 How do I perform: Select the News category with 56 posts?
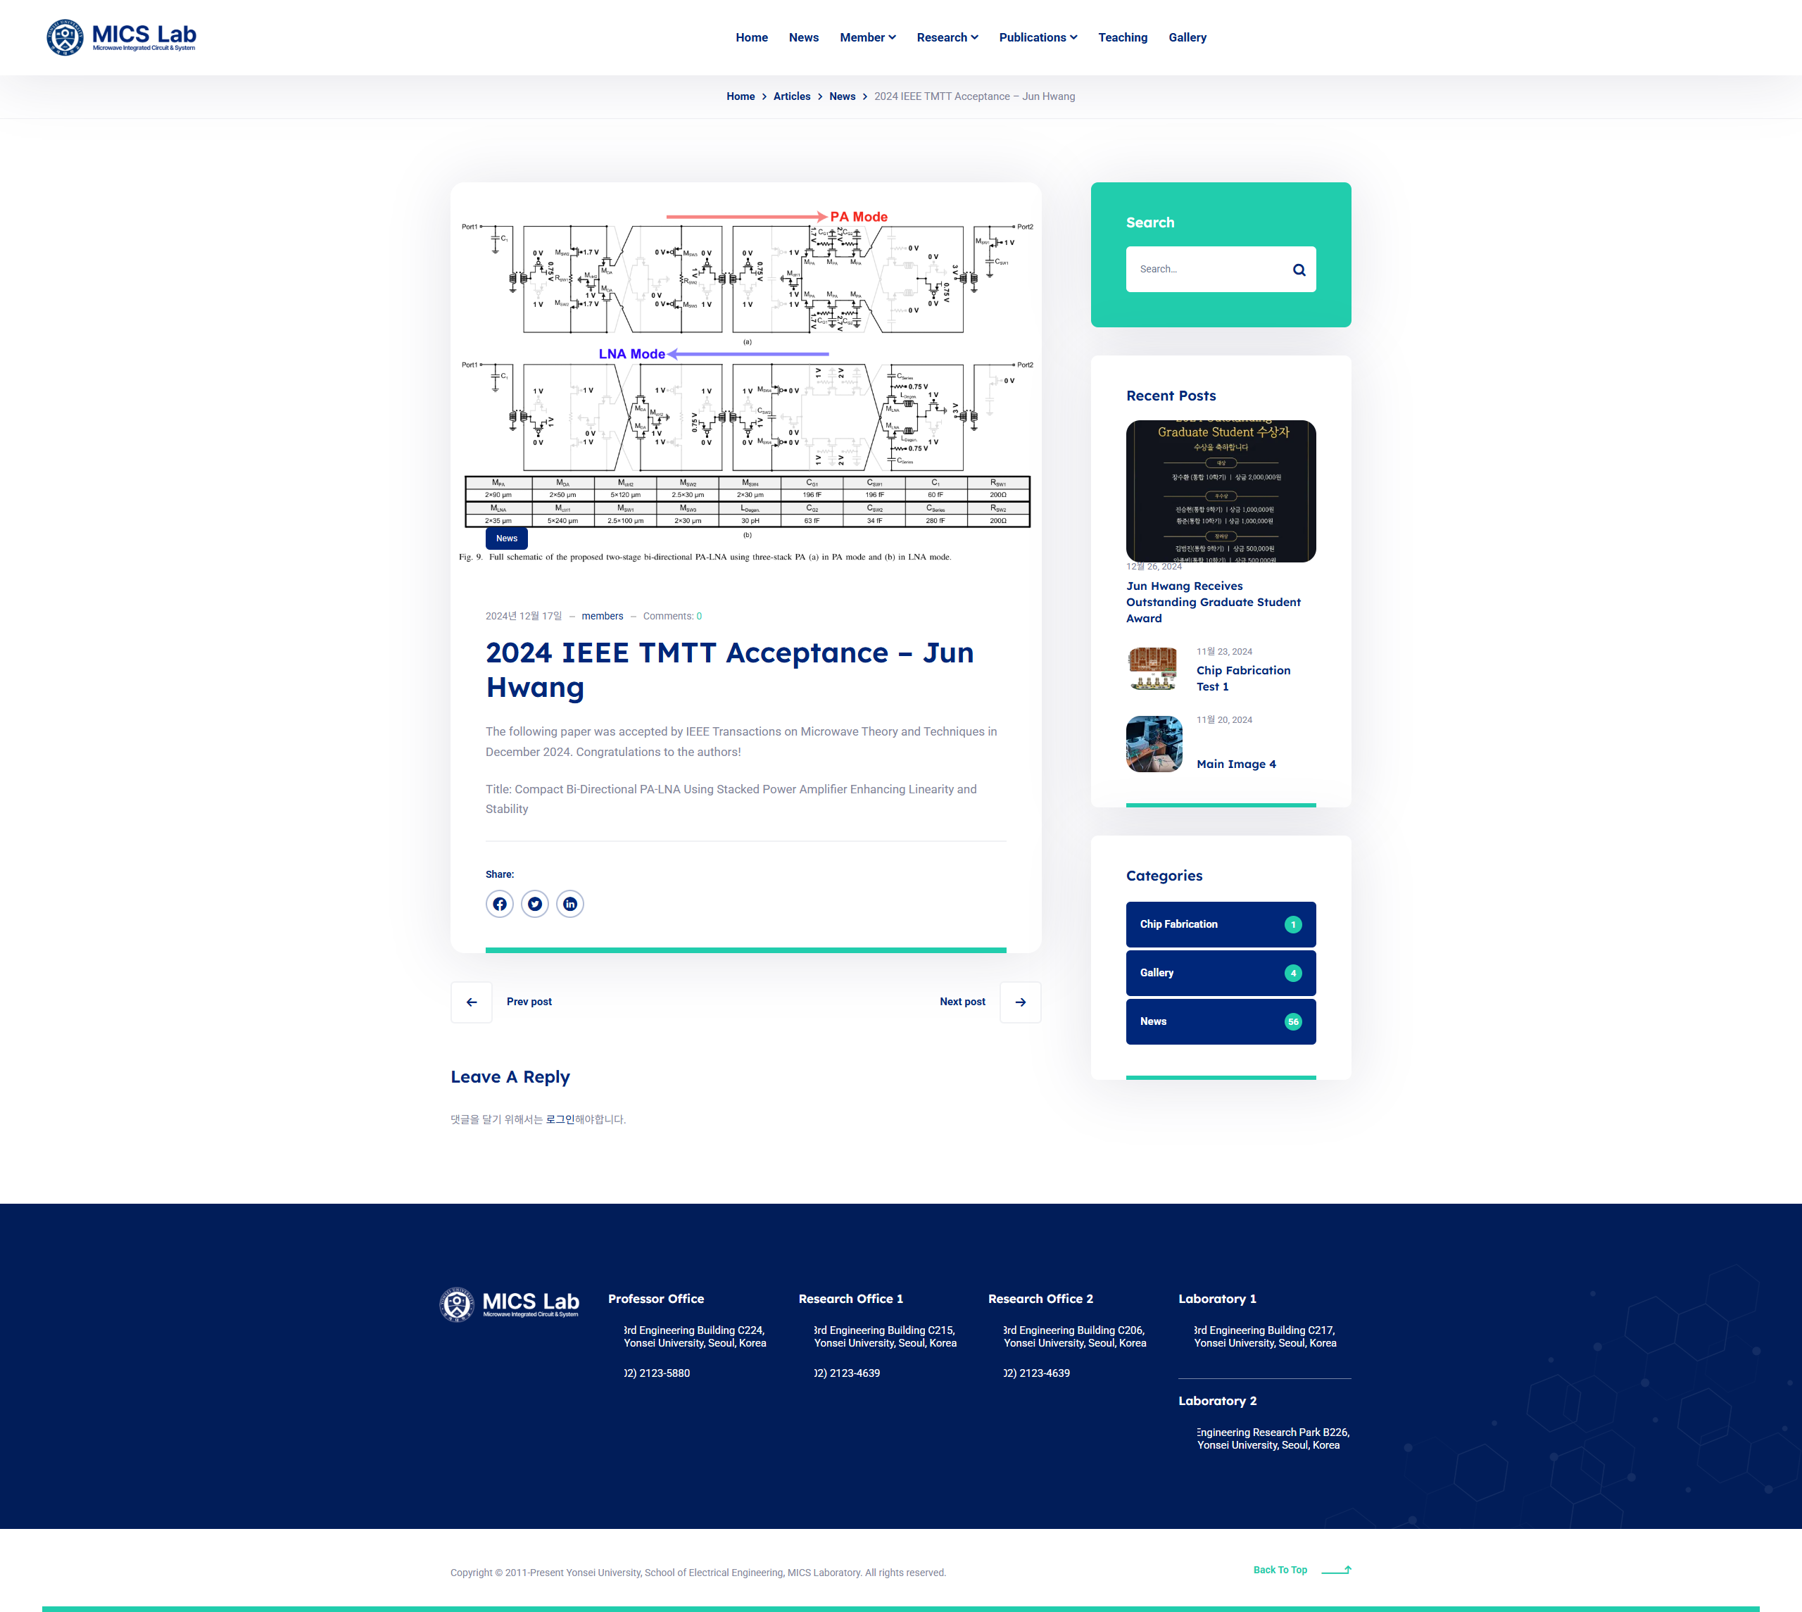1221,1022
